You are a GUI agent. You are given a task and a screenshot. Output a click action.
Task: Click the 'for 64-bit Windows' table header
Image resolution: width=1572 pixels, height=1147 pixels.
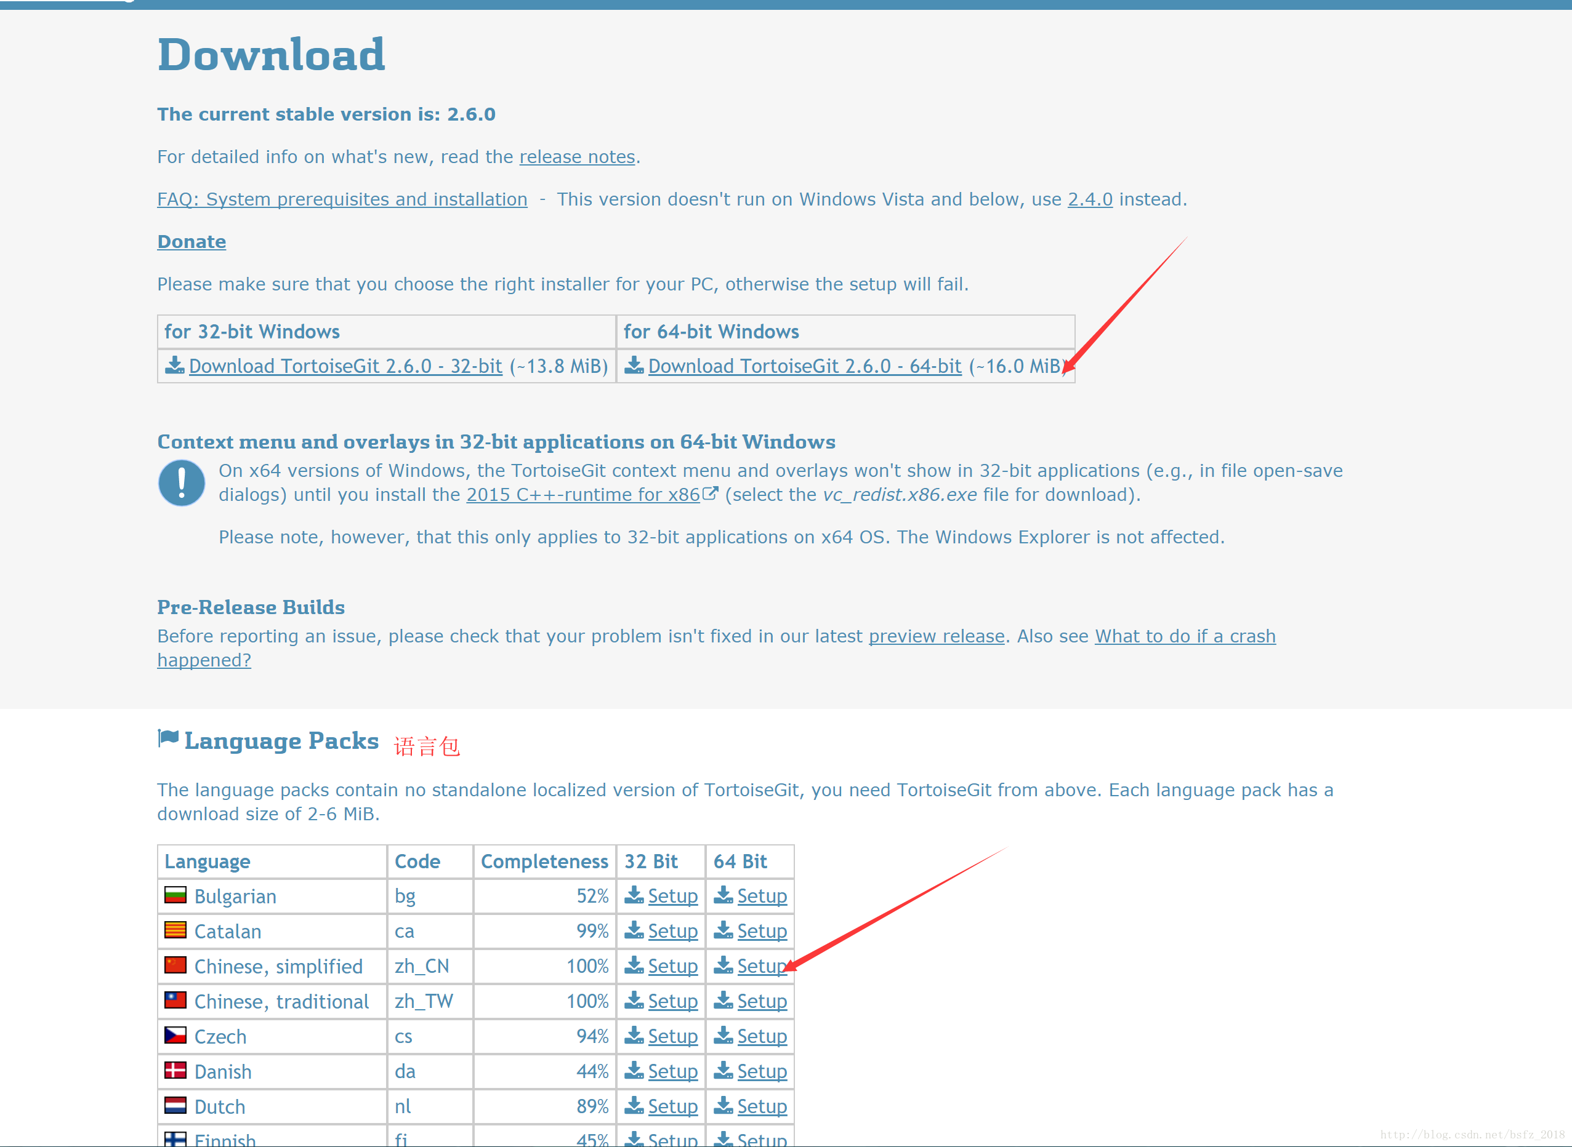tap(845, 332)
